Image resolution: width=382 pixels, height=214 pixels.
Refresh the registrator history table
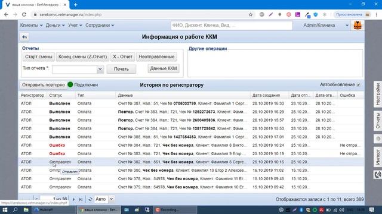(x=90, y=199)
